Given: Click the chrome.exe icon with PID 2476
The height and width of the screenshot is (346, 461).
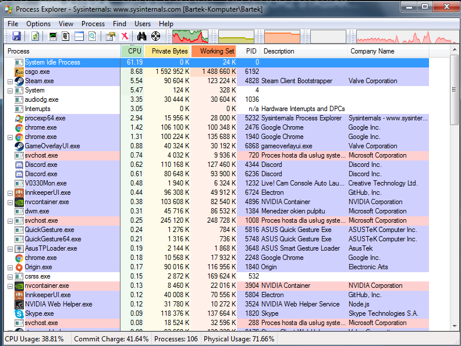Looking at the screenshot, I should coord(19,128).
